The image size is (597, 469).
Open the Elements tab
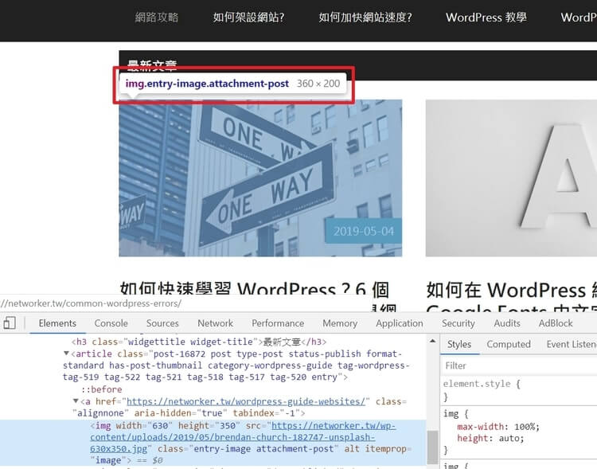(x=57, y=323)
